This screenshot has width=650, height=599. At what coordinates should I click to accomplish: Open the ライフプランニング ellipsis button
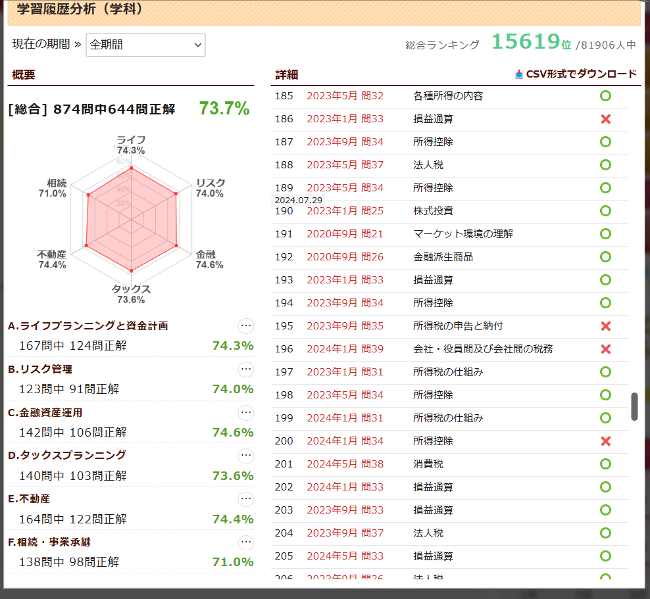[x=246, y=325]
